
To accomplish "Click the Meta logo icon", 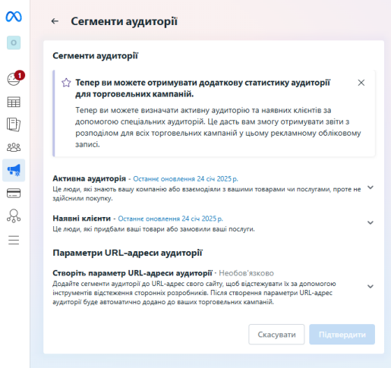I will (14, 17).
